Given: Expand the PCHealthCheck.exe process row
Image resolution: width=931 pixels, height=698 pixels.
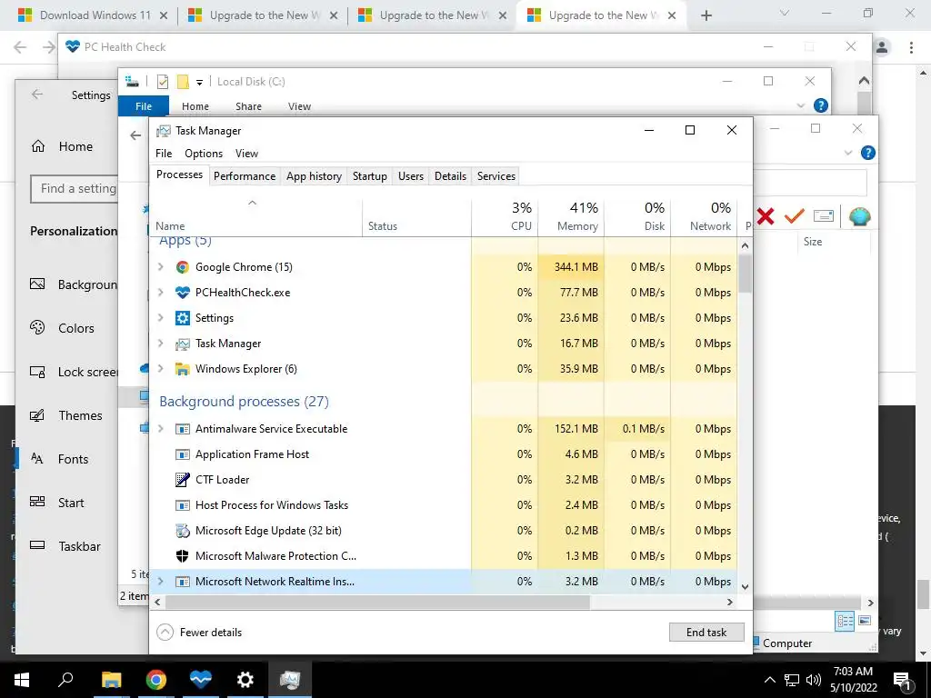Looking at the screenshot, I should (x=160, y=293).
